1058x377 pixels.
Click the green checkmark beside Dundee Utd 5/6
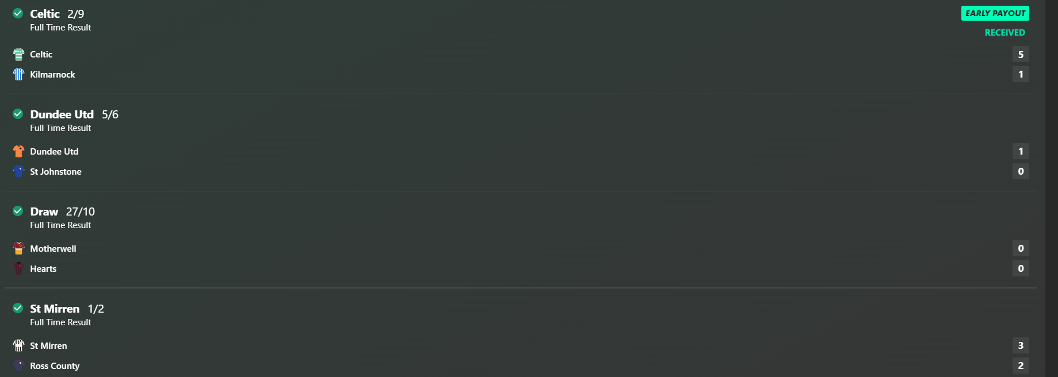pos(18,114)
